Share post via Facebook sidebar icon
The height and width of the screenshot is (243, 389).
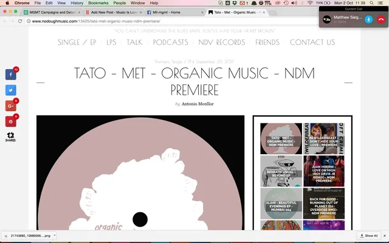click(x=11, y=75)
